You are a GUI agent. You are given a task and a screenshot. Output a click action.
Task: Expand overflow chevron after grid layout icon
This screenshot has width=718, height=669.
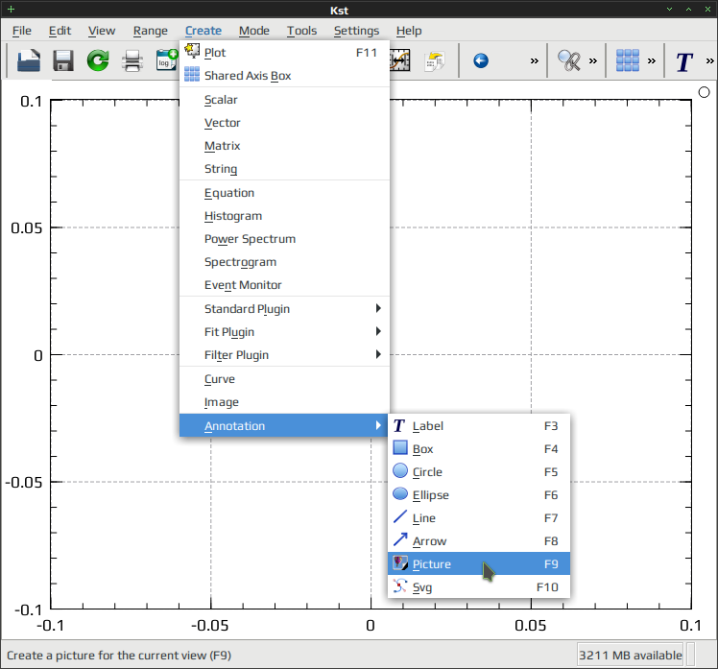[652, 60]
